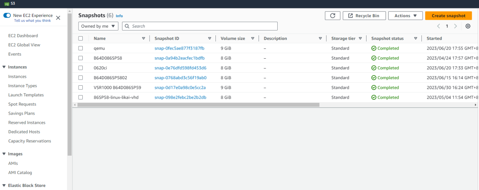This screenshot has width=479, height=190.
Task: Go to Instances list page
Action: pos(18,77)
